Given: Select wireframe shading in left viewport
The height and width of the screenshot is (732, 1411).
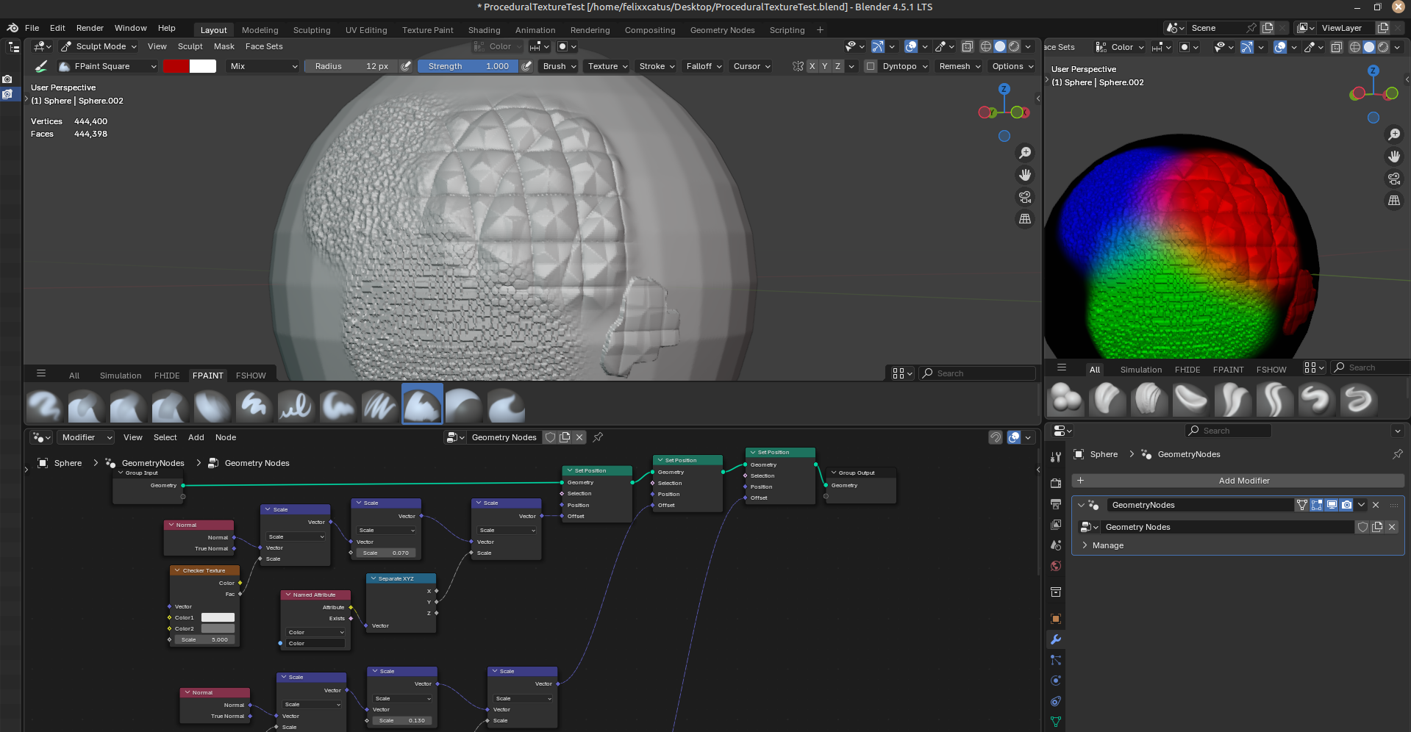Looking at the screenshot, I should coord(986,46).
